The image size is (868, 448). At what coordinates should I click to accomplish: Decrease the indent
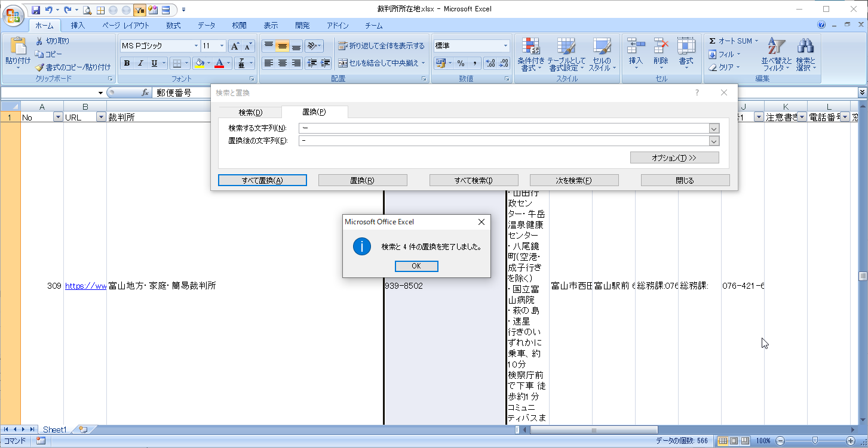312,63
